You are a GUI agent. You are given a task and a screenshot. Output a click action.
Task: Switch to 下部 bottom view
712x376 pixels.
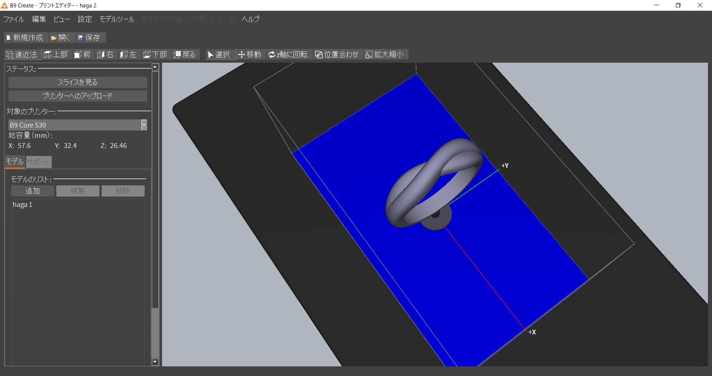tap(155, 55)
